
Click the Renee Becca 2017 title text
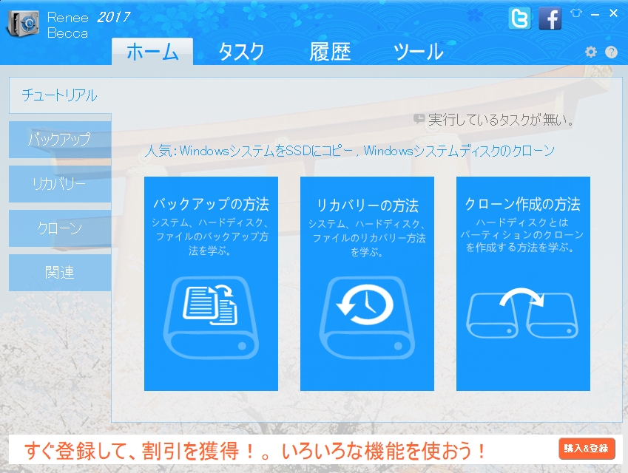pos(89,25)
